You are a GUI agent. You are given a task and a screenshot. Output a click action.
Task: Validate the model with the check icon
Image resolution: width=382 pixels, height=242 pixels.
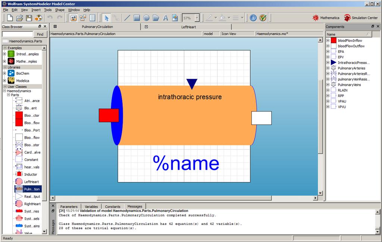click(x=263, y=18)
